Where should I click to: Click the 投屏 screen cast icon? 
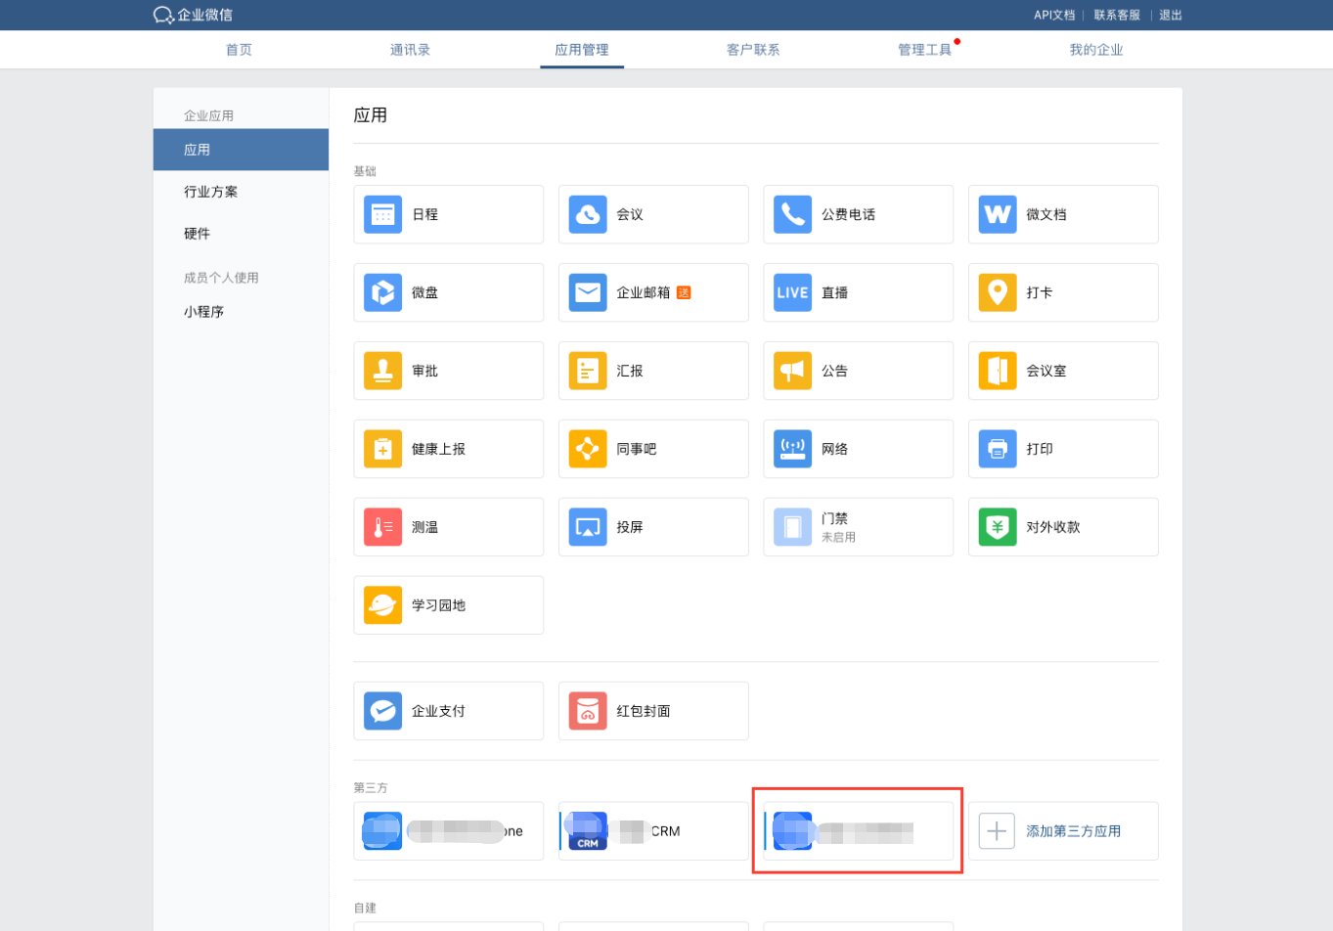point(588,527)
